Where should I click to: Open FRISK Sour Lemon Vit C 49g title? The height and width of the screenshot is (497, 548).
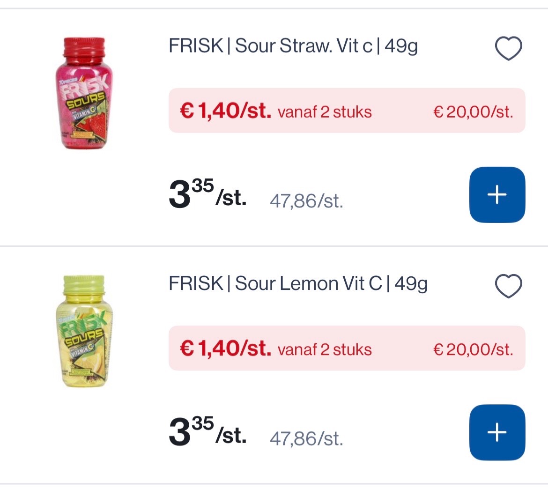(298, 284)
